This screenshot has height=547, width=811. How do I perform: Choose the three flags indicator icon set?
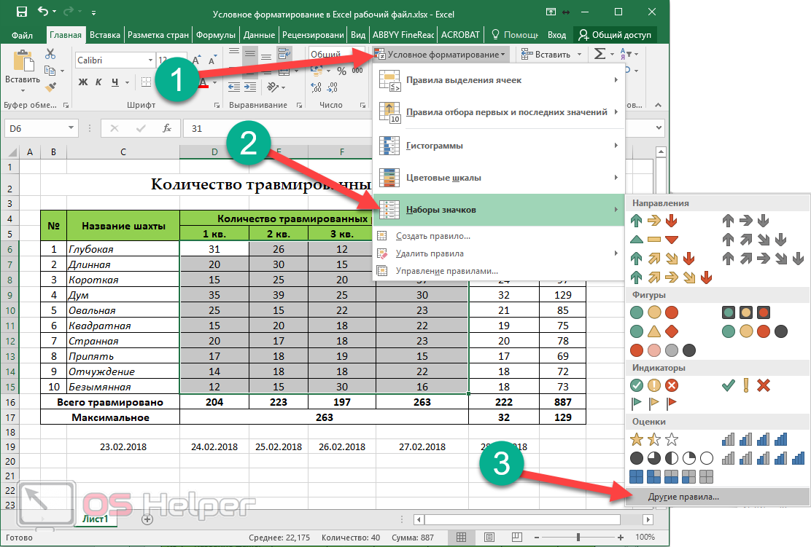tap(653, 403)
